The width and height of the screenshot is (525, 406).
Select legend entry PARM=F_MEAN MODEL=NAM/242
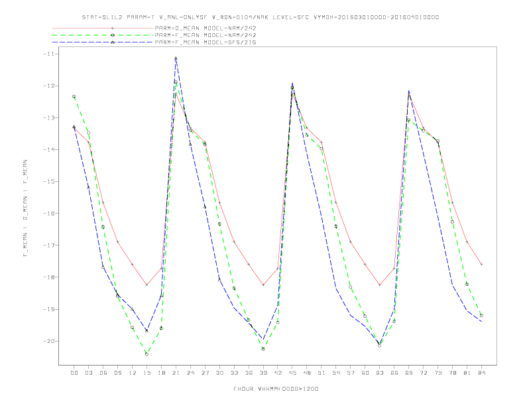205,35
